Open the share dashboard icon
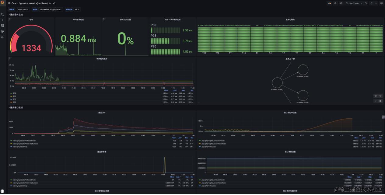This screenshot has width=385, height=195. click(x=54, y=3)
